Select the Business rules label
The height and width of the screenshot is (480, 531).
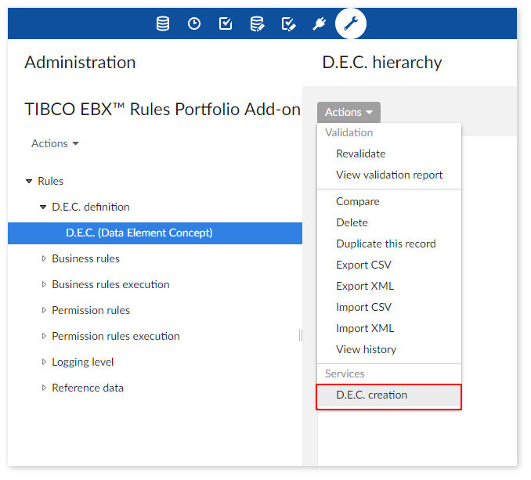[x=85, y=259]
